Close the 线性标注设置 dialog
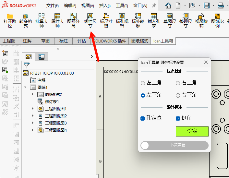The height and width of the screenshot is (178, 229). (x=206, y=62)
